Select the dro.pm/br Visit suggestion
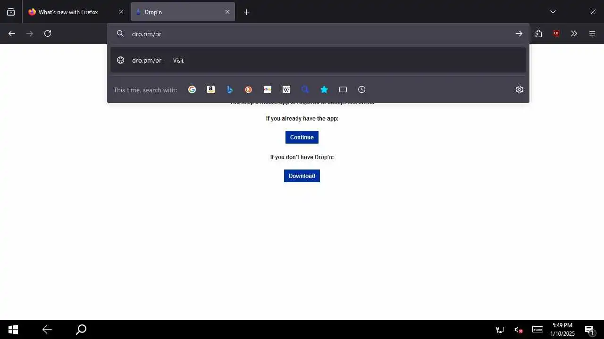Image resolution: width=604 pixels, height=339 pixels. tap(318, 60)
